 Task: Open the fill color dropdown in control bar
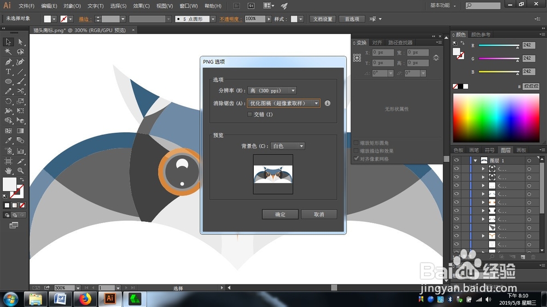tap(54, 19)
